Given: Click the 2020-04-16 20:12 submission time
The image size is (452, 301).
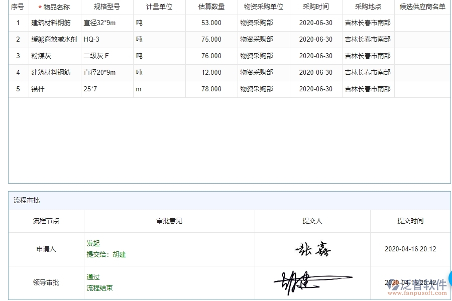Looking at the screenshot, I should click(410, 249).
